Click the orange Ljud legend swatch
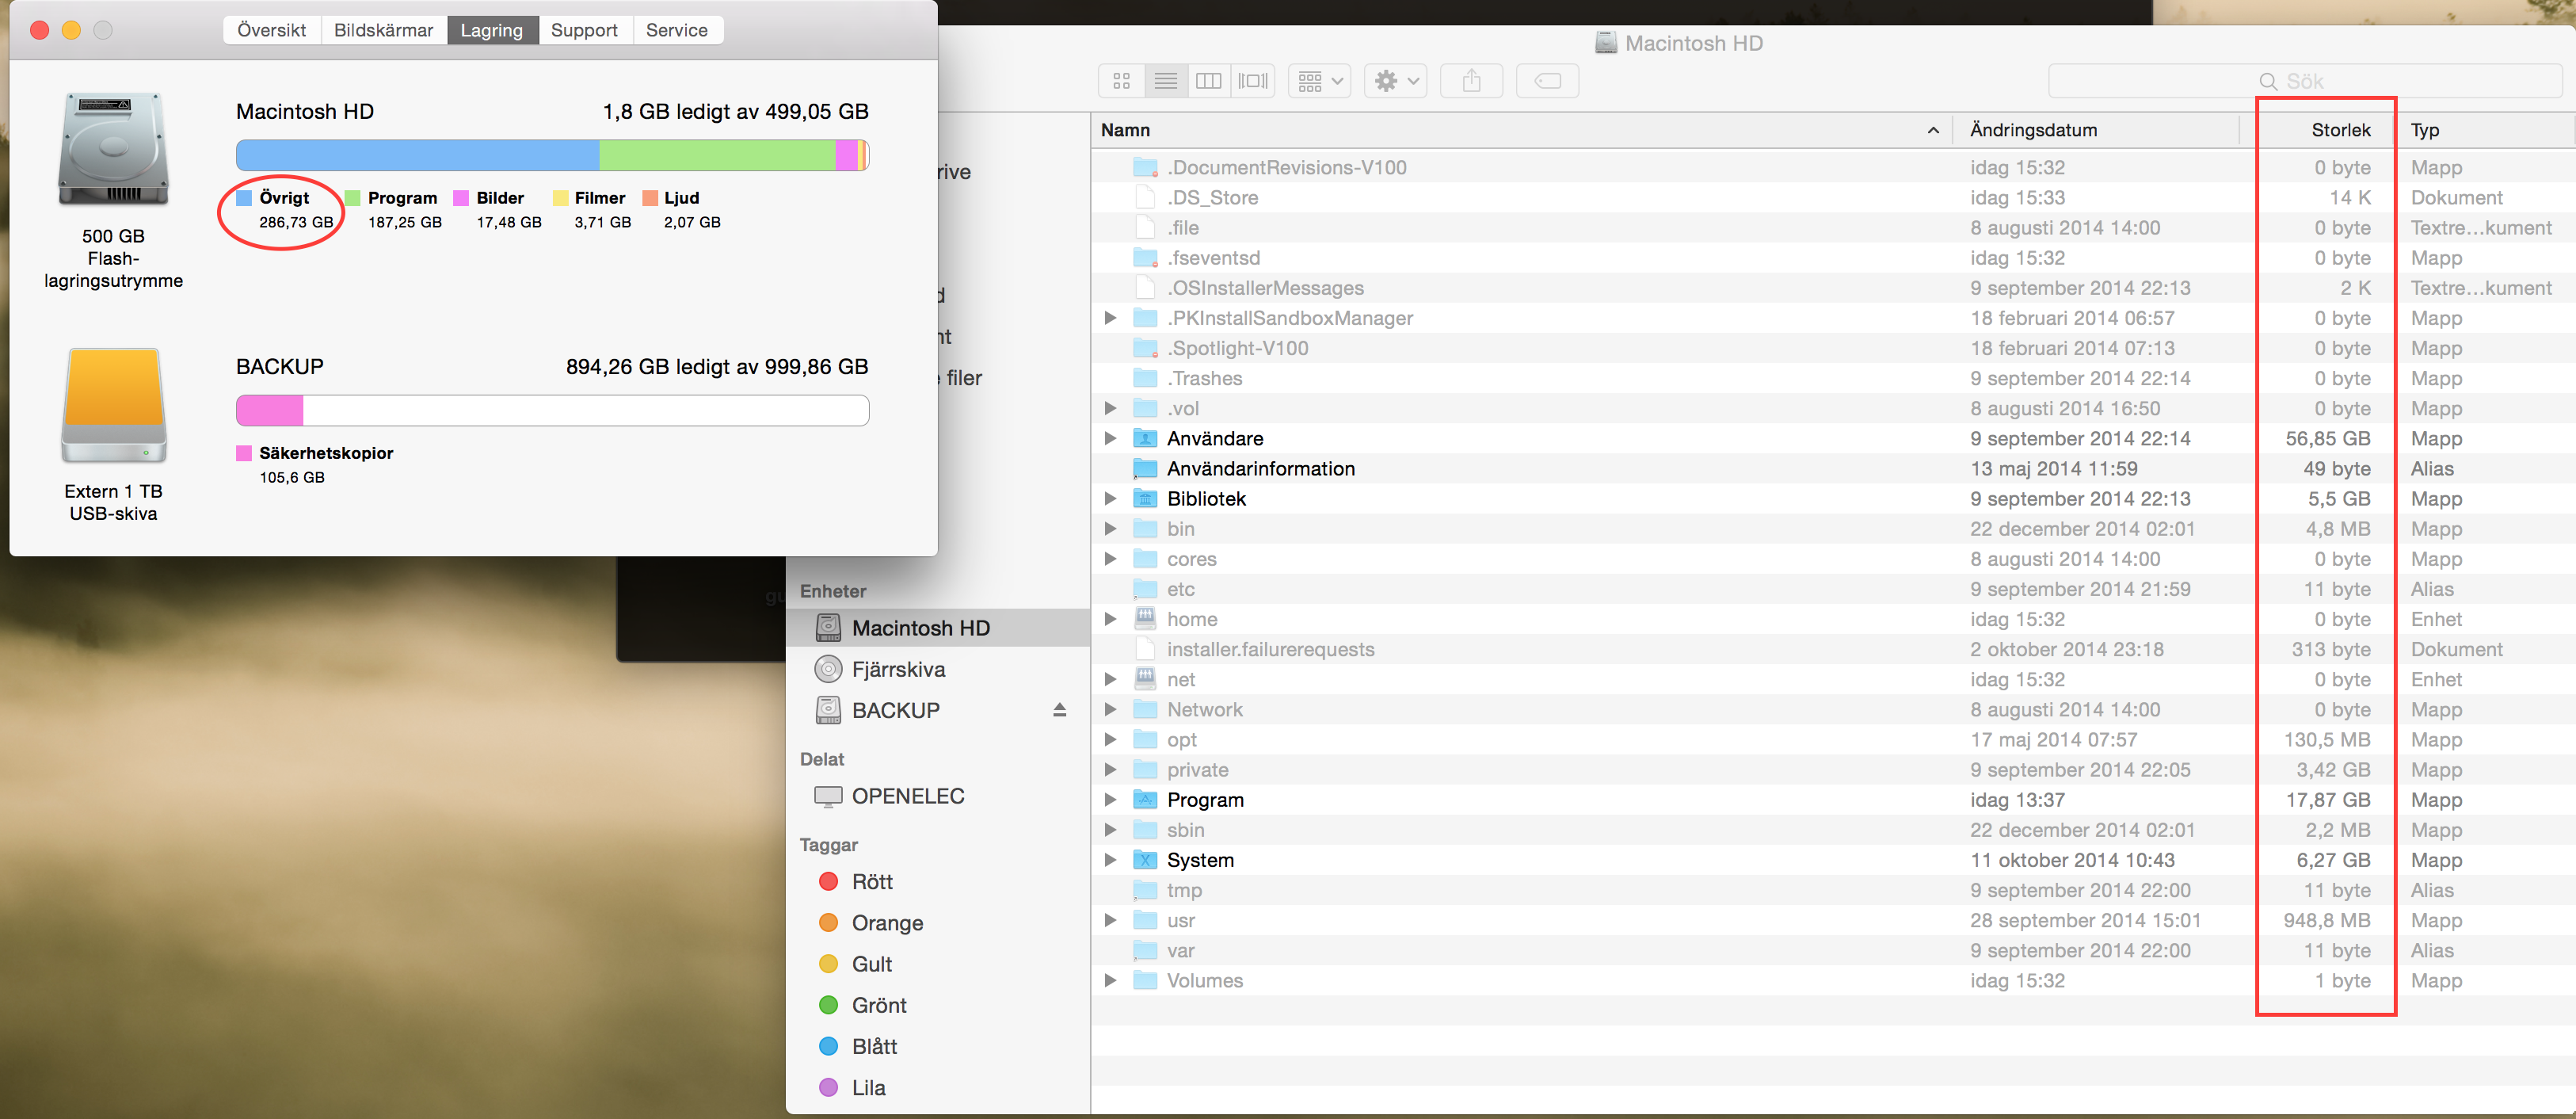 pyautogui.click(x=650, y=198)
